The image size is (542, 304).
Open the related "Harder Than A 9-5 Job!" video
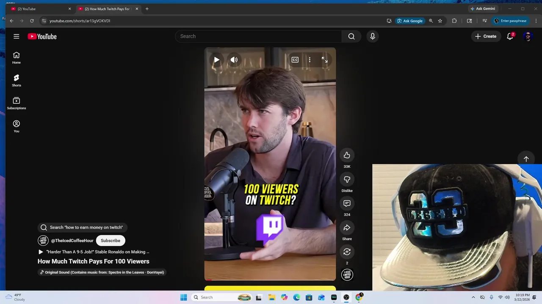click(94, 252)
